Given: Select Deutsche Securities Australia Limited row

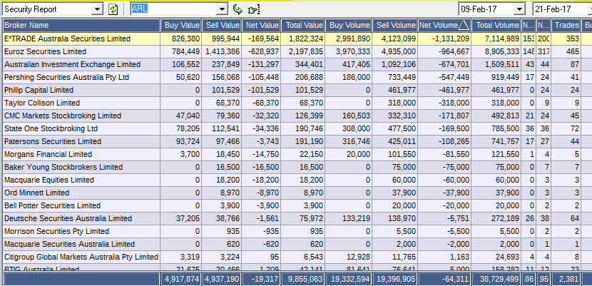Looking at the screenshot, I should (x=296, y=218).
